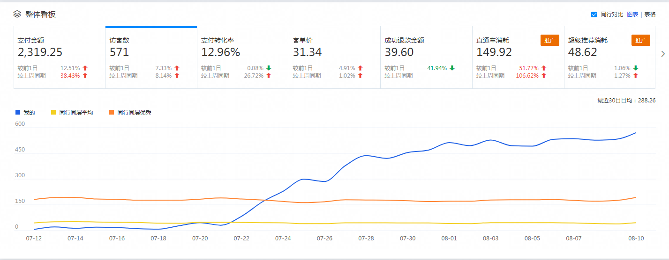This screenshot has height=260, width=669.
Task: Click the layers icon beside 整体看板
Action: click(x=17, y=14)
